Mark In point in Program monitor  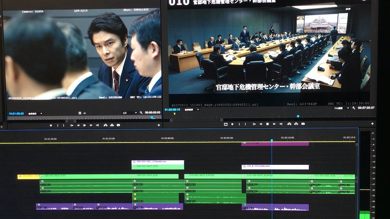click(x=239, y=124)
